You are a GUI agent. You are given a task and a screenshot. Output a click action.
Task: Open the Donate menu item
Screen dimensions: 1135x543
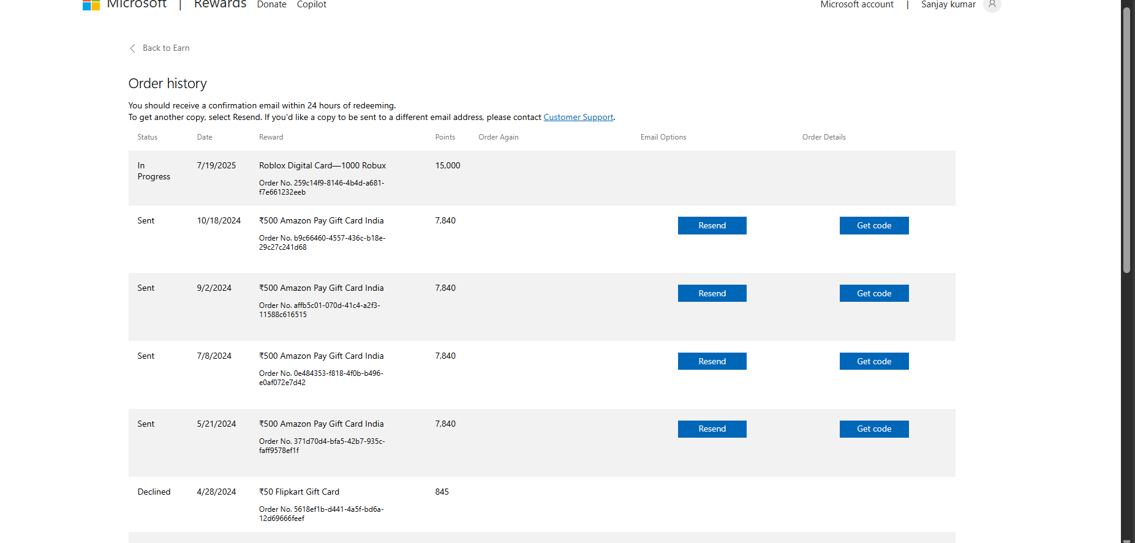click(x=272, y=4)
